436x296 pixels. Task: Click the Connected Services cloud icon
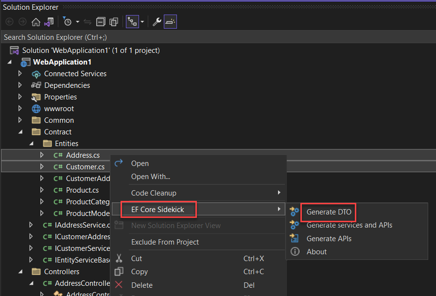pyautogui.click(x=36, y=74)
